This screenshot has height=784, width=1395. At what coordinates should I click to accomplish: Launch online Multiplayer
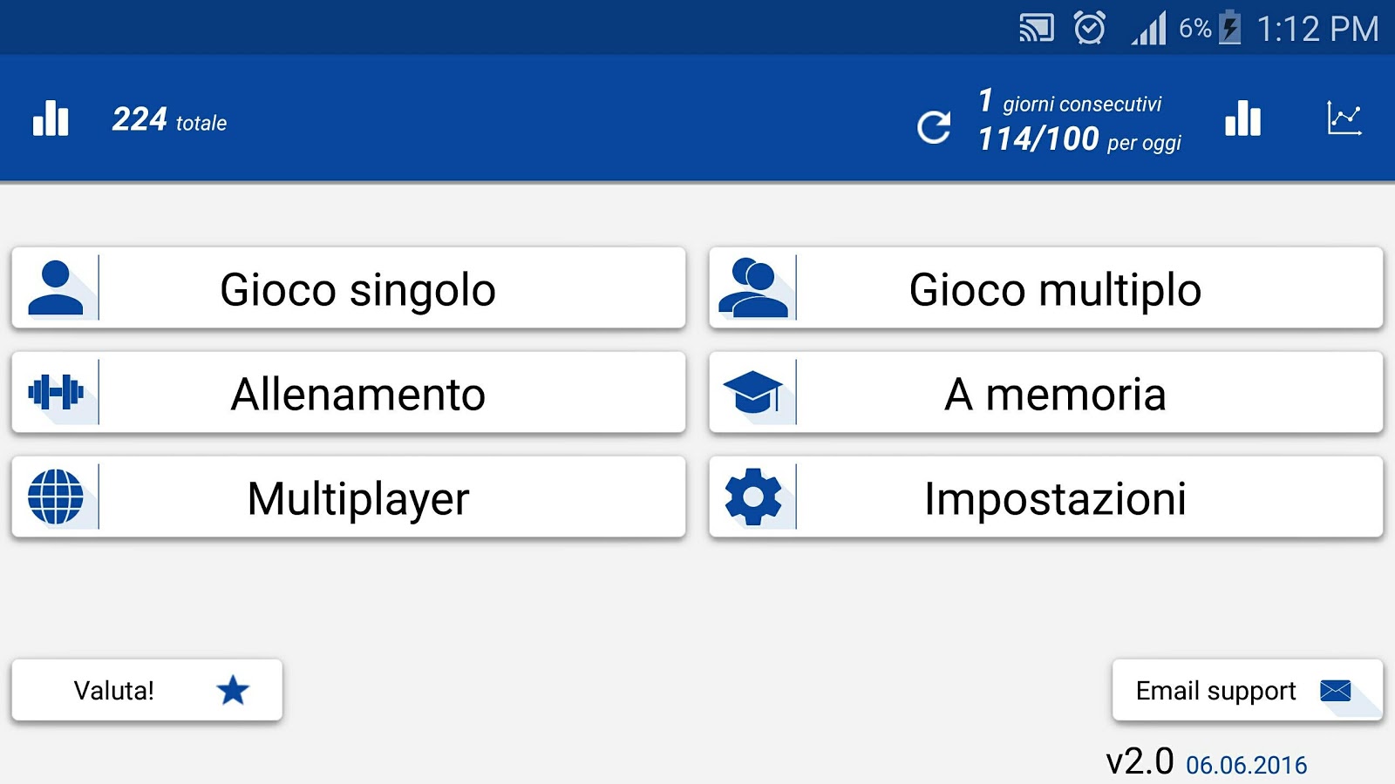pos(349,497)
